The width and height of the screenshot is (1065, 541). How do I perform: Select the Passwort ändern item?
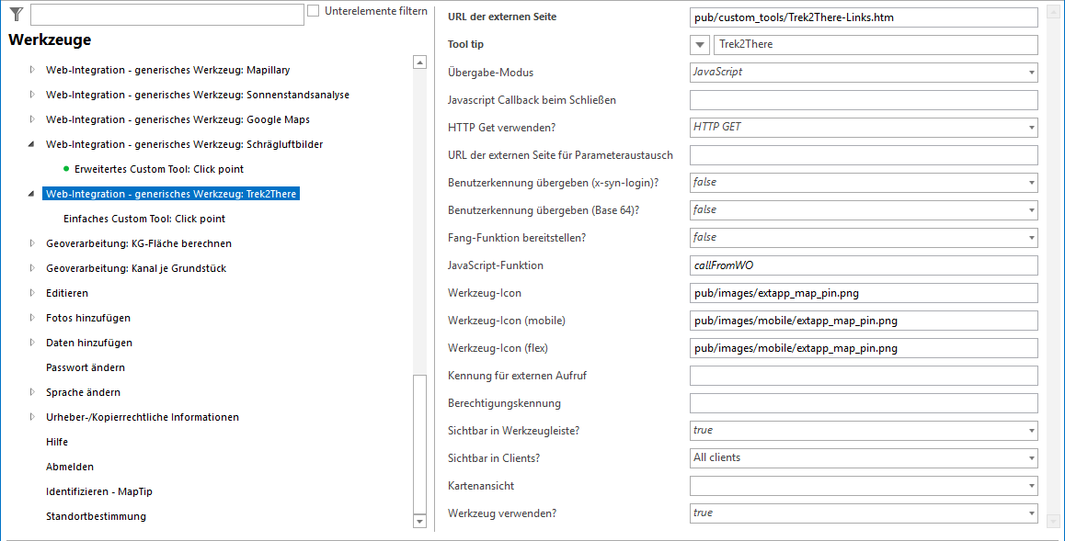[86, 367]
